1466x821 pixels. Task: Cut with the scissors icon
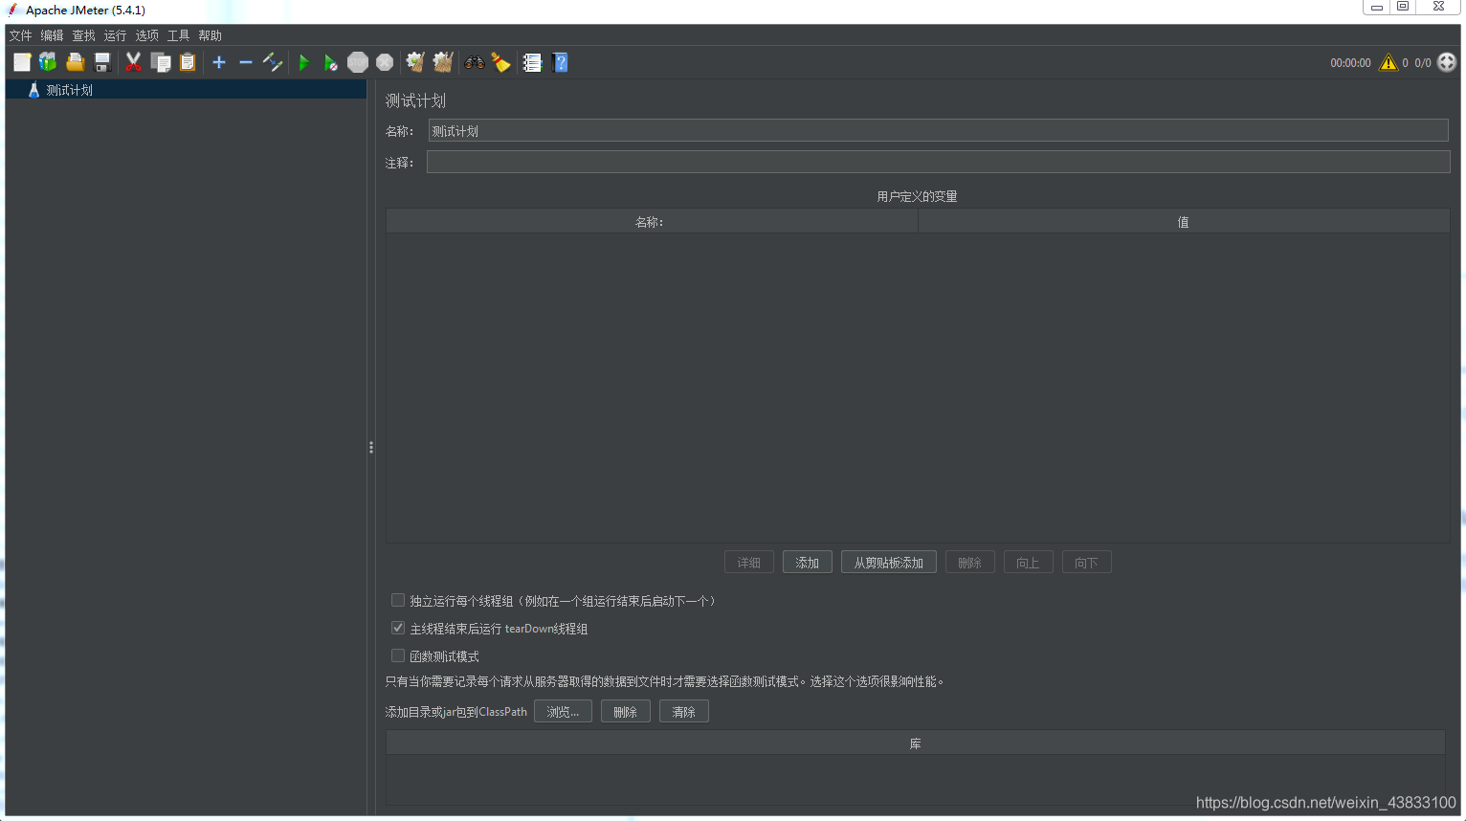click(x=133, y=62)
